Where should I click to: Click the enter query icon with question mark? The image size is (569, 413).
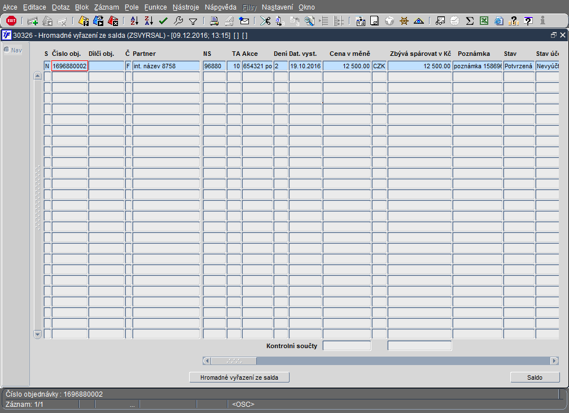(84, 21)
